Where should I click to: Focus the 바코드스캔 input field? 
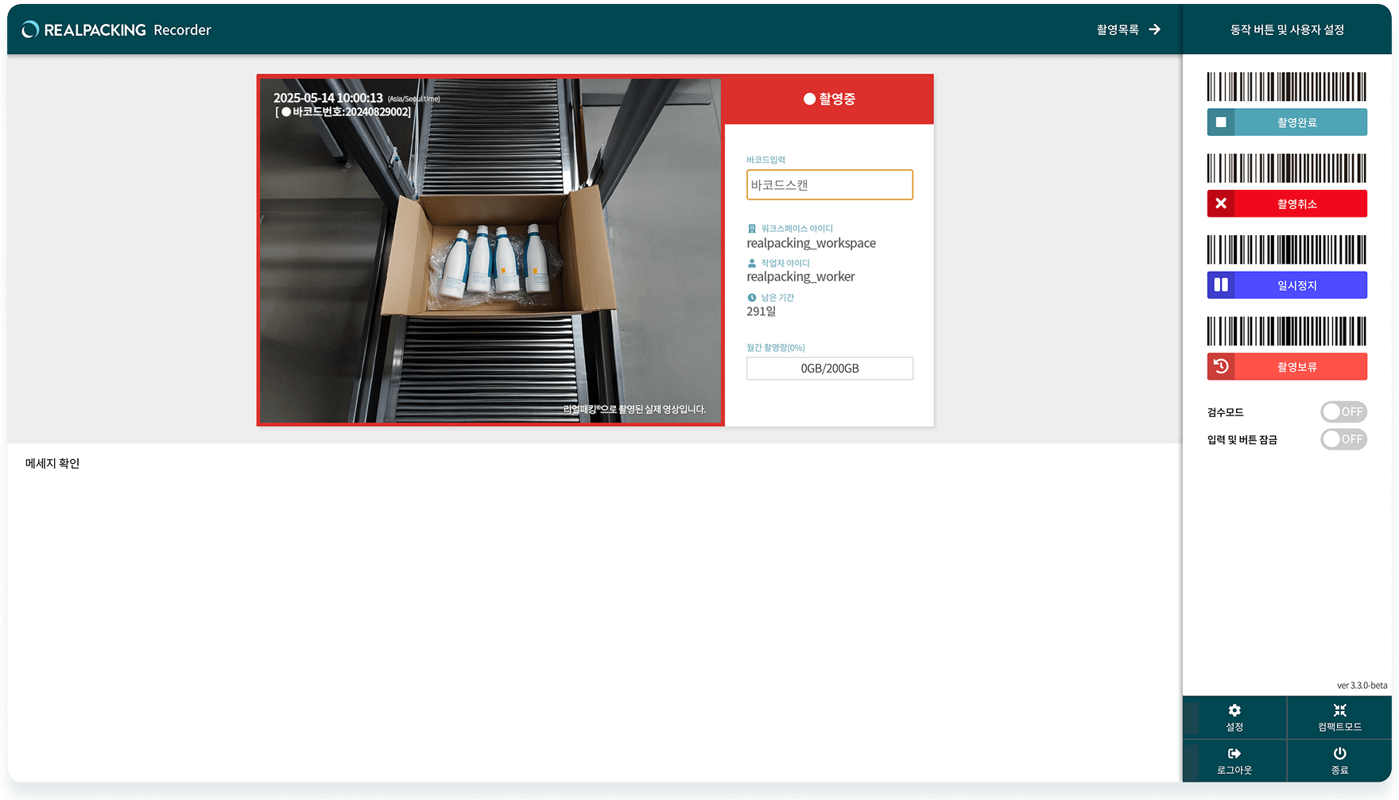pyautogui.click(x=829, y=185)
